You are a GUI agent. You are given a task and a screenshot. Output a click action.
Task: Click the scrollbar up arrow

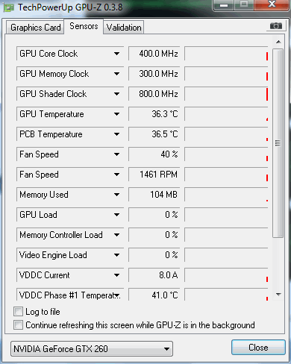278,42
